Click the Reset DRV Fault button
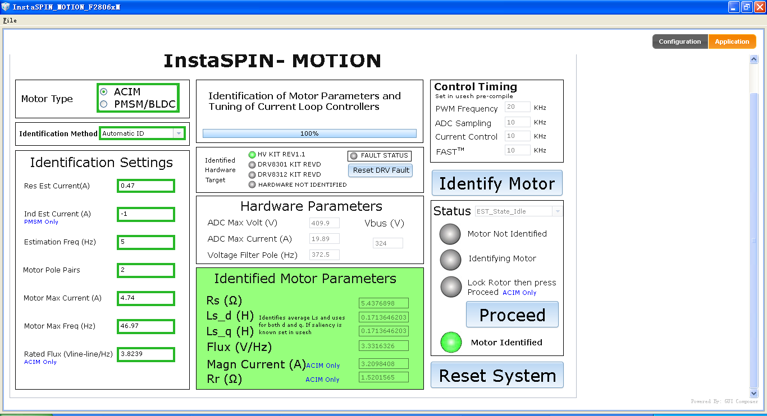The height and width of the screenshot is (416, 767). point(381,170)
